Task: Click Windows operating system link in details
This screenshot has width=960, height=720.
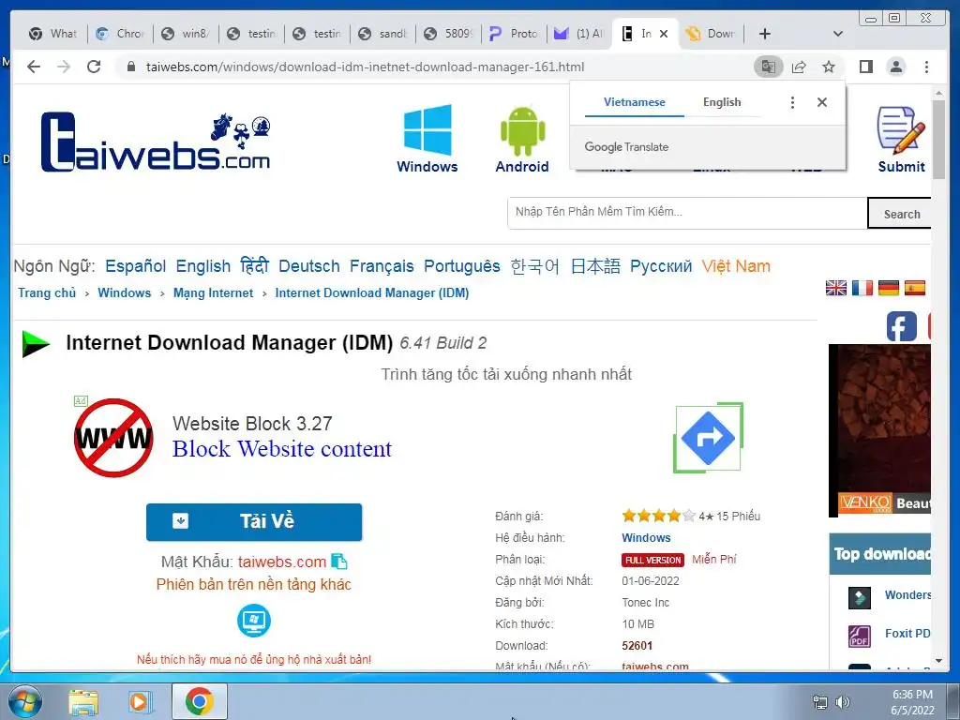Action: pyautogui.click(x=646, y=537)
